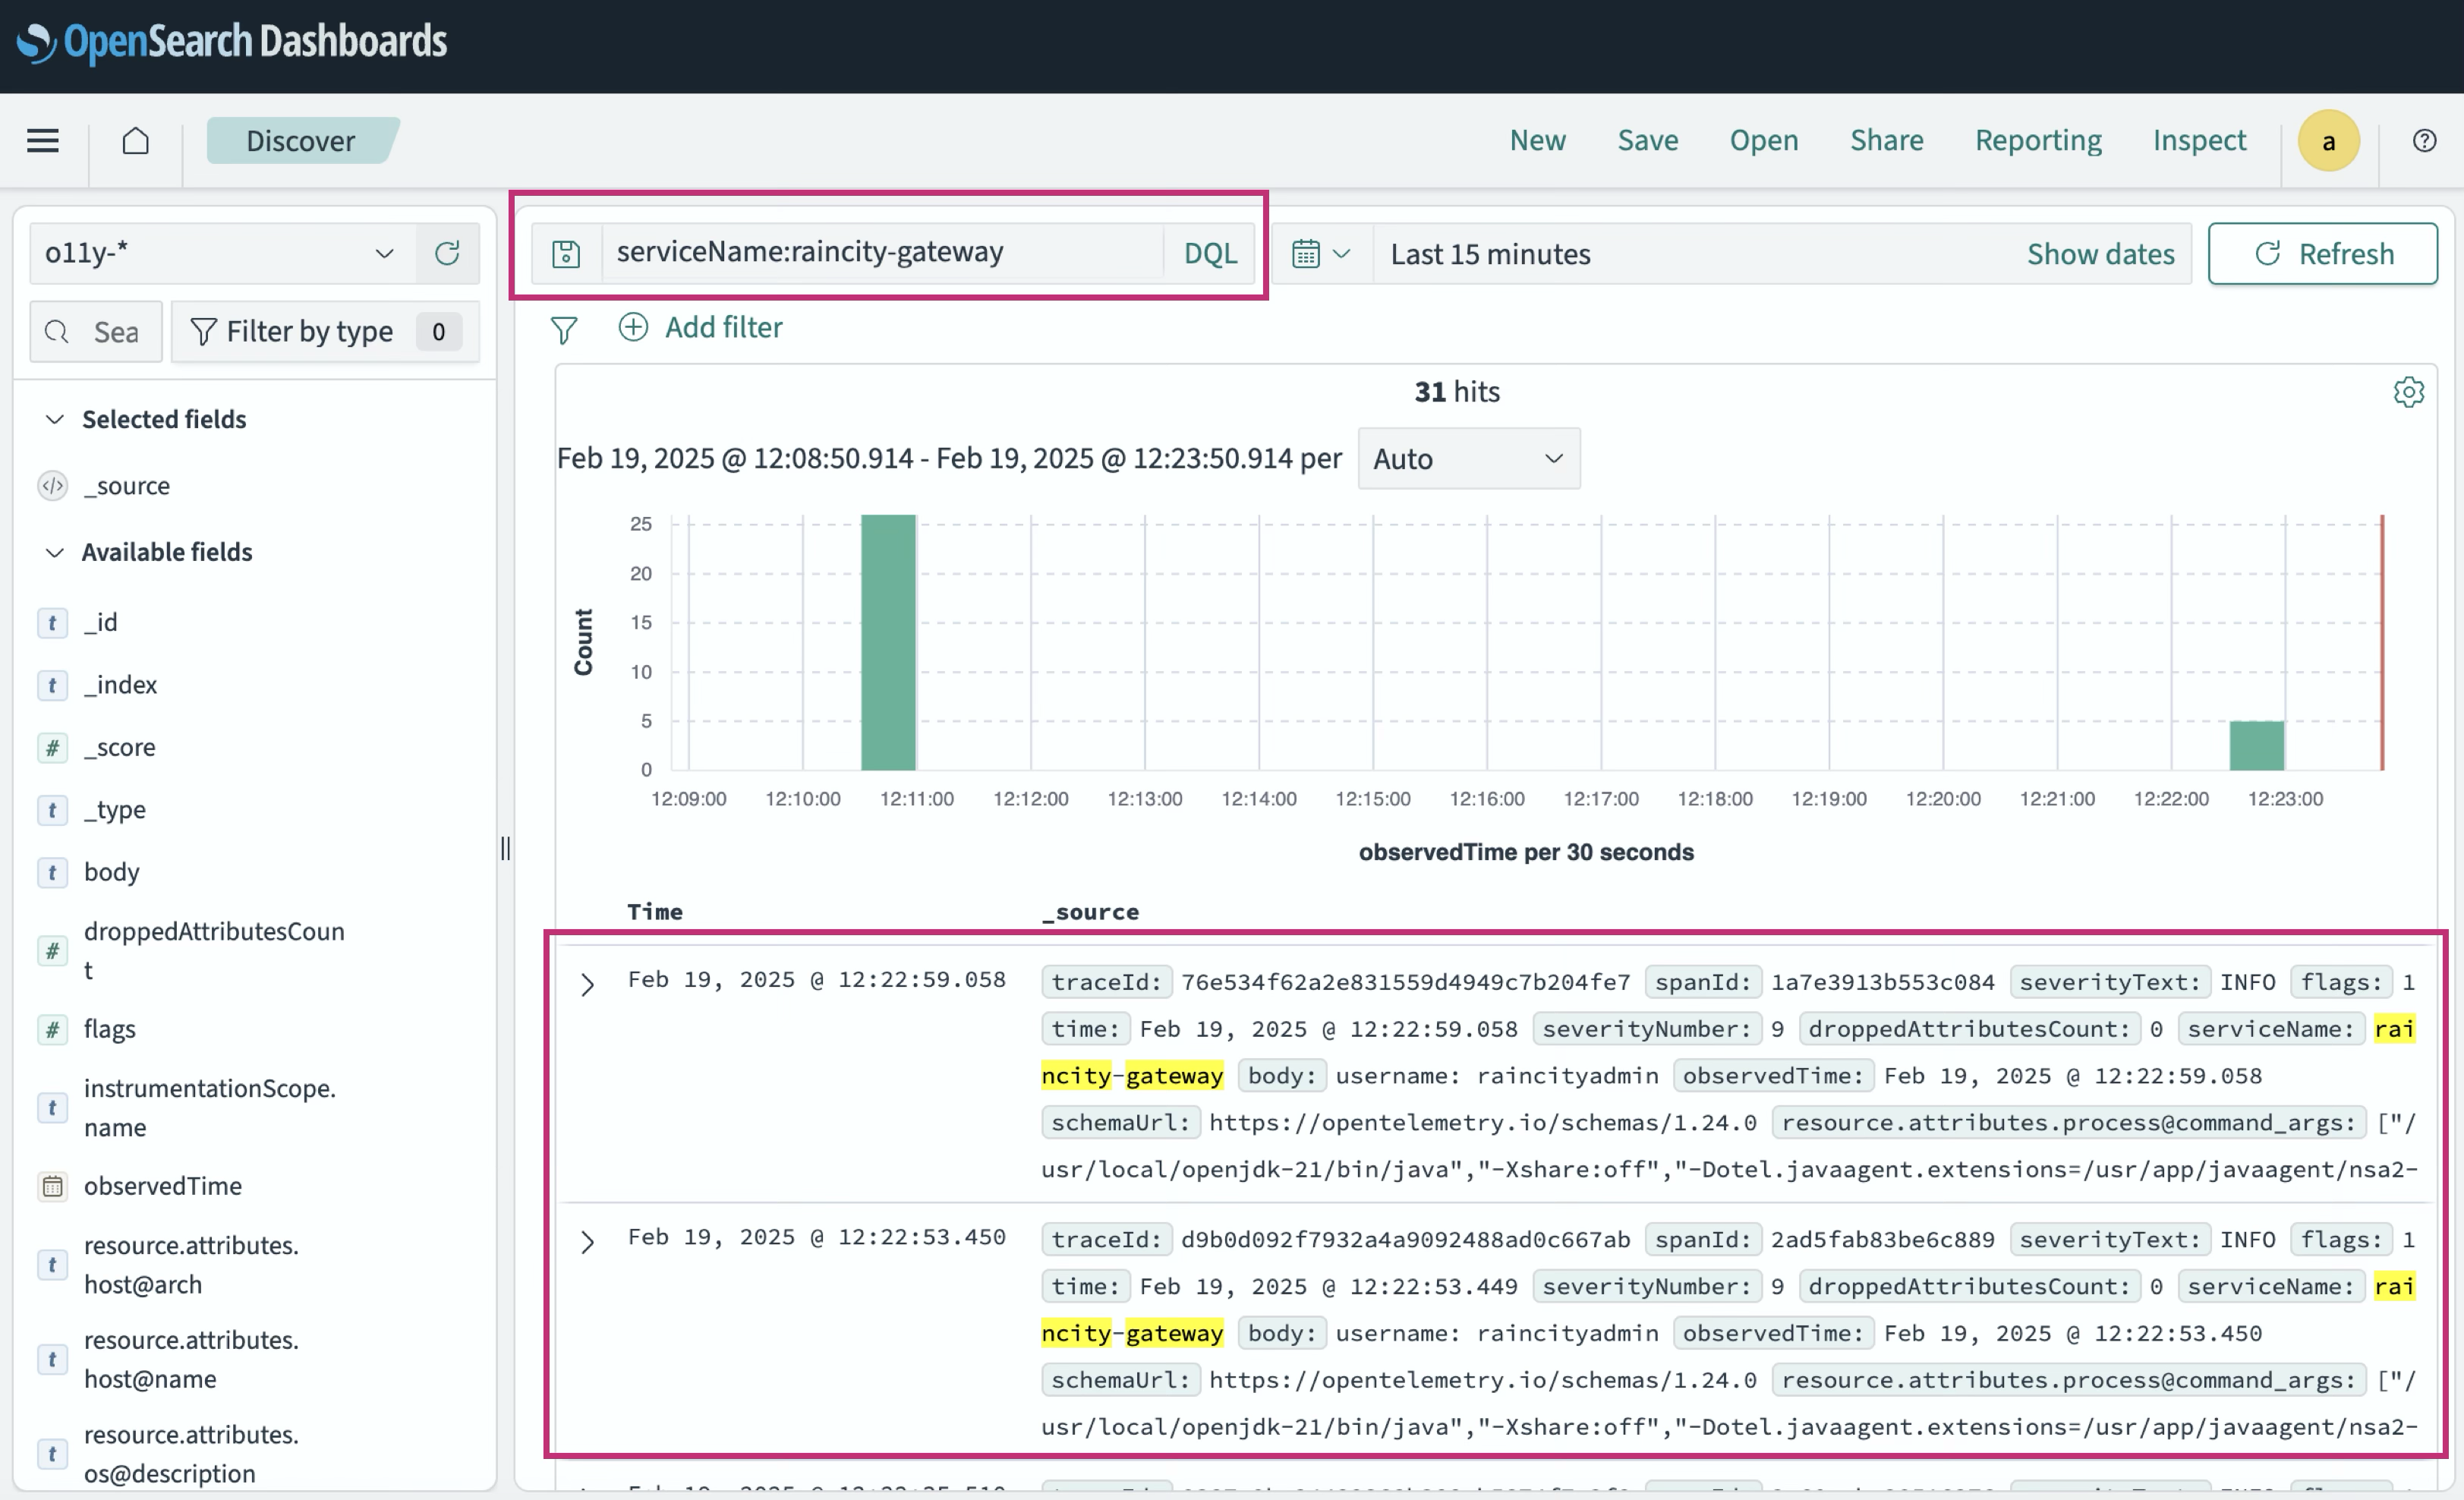Open the Discover breadcrumb tab
The width and height of the screenshot is (2464, 1500).
coord(301,141)
